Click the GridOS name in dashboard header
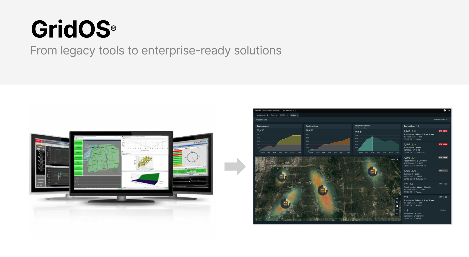The width and height of the screenshot is (469, 257). tap(258, 110)
